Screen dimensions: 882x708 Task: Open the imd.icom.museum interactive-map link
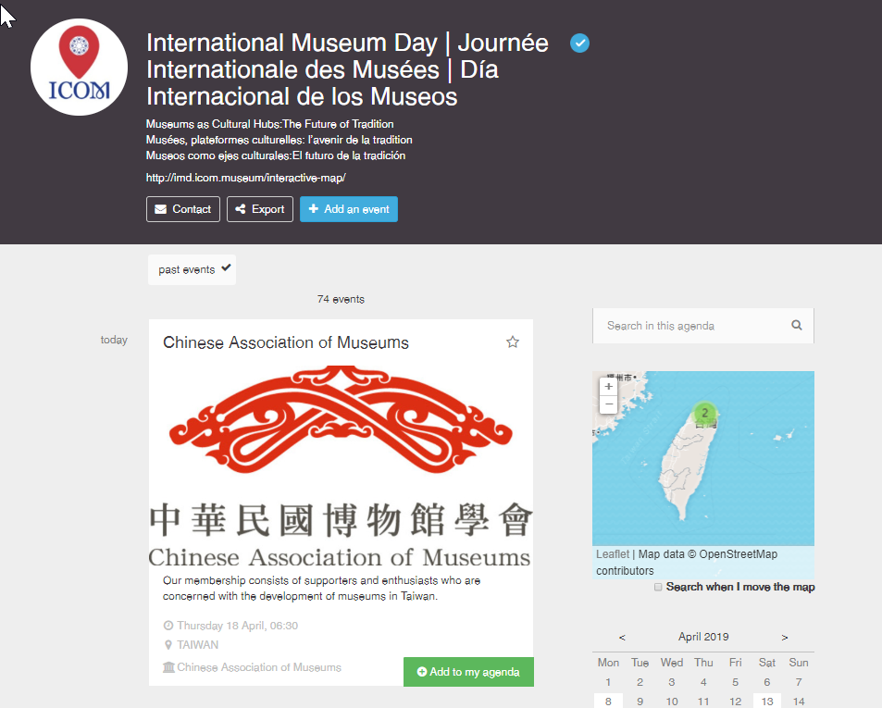point(246,178)
